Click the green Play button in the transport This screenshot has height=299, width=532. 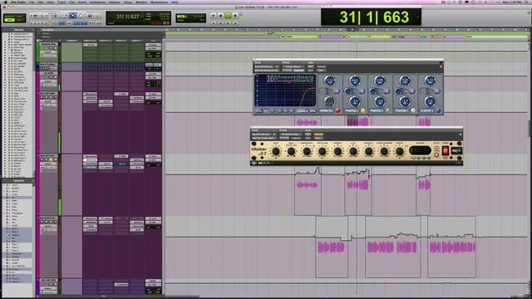[228, 16]
